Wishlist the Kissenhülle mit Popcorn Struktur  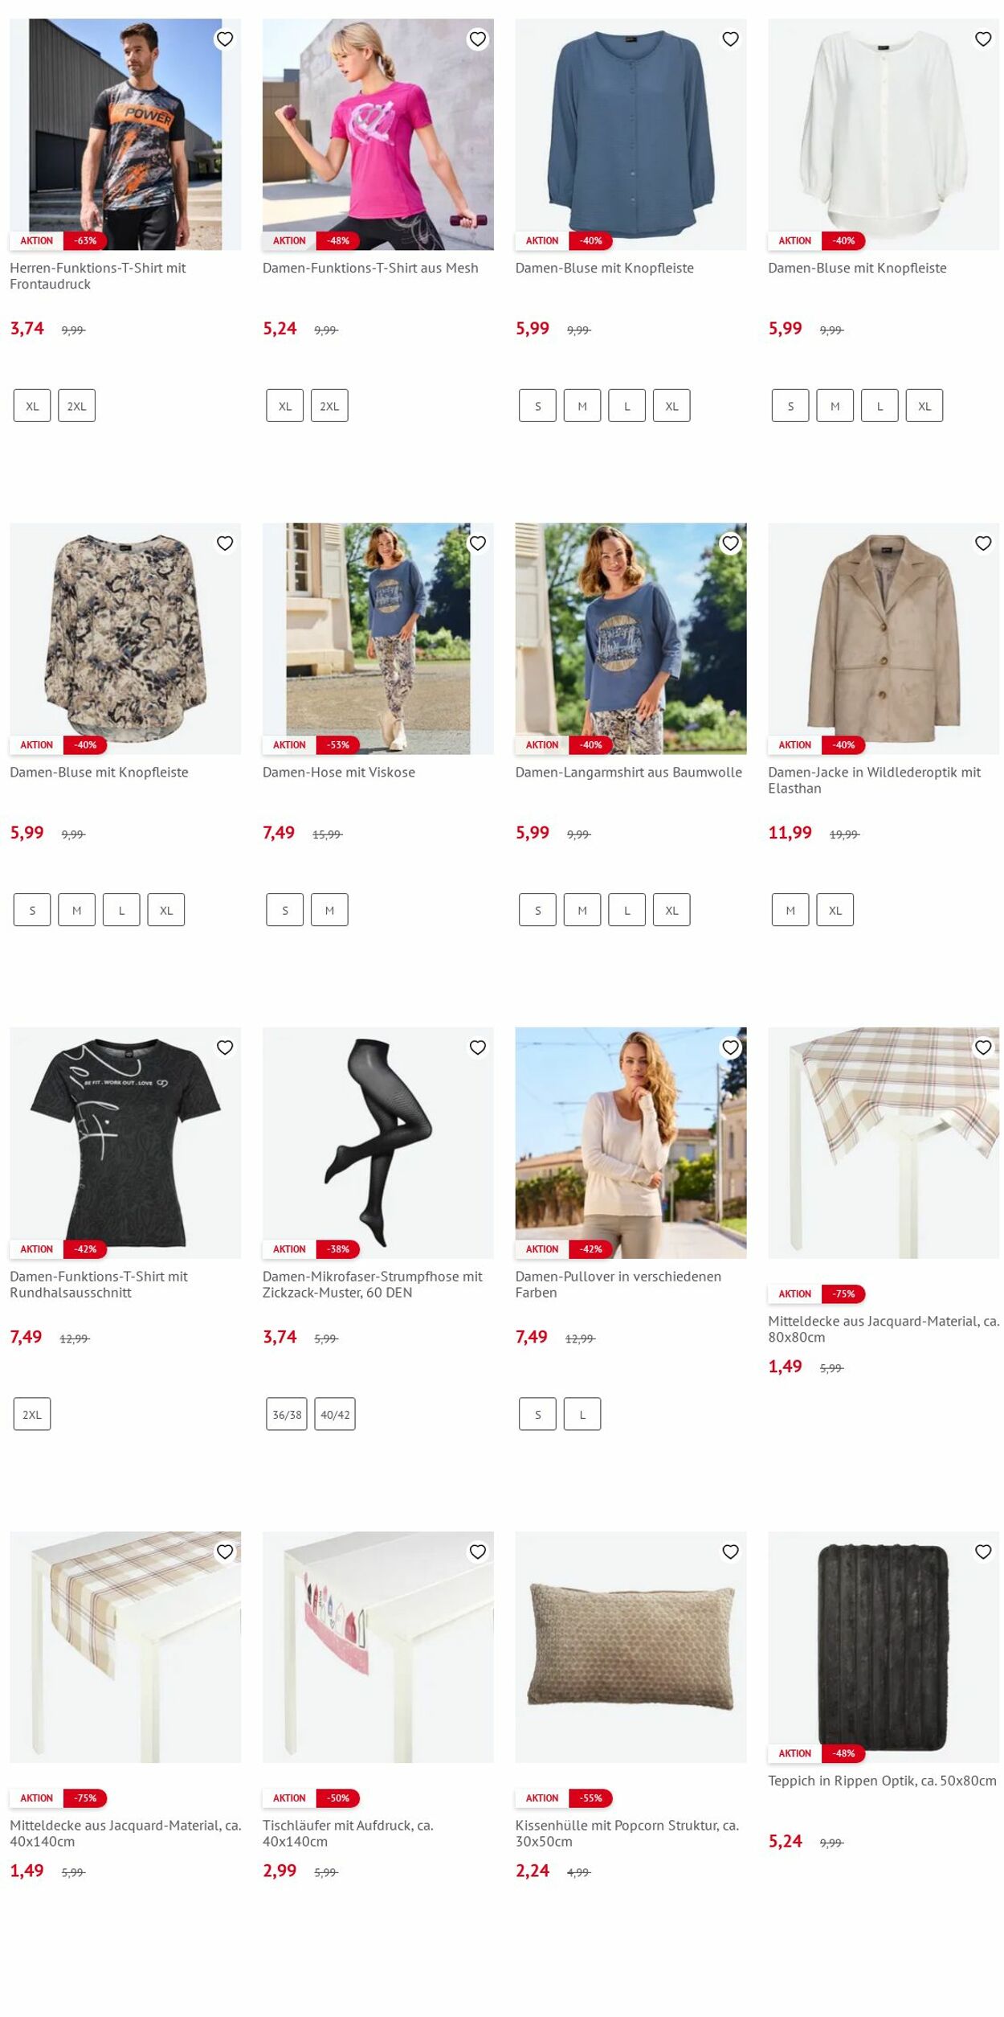[x=730, y=1552]
